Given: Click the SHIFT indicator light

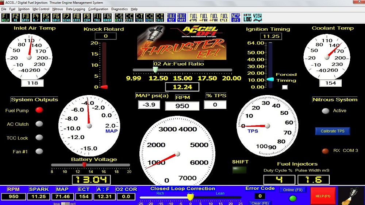Looking at the screenshot, I should (x=239, y=170).
